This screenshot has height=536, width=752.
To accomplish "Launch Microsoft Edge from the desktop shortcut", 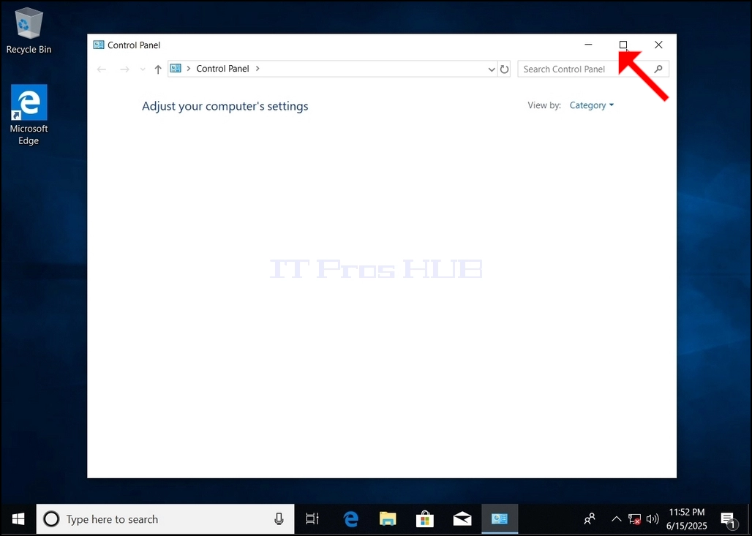I will pyautogui.click(x=29, y=115).
